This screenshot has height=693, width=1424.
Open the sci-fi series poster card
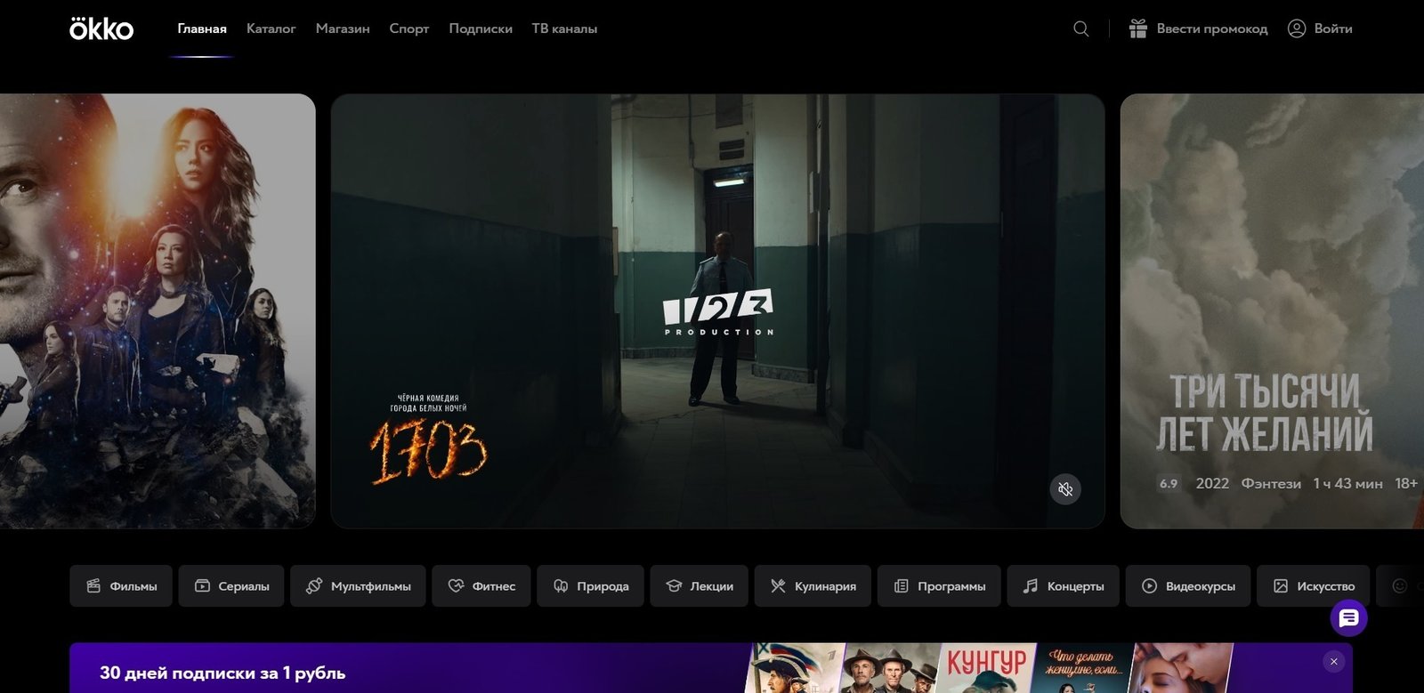tap(158, 311)
